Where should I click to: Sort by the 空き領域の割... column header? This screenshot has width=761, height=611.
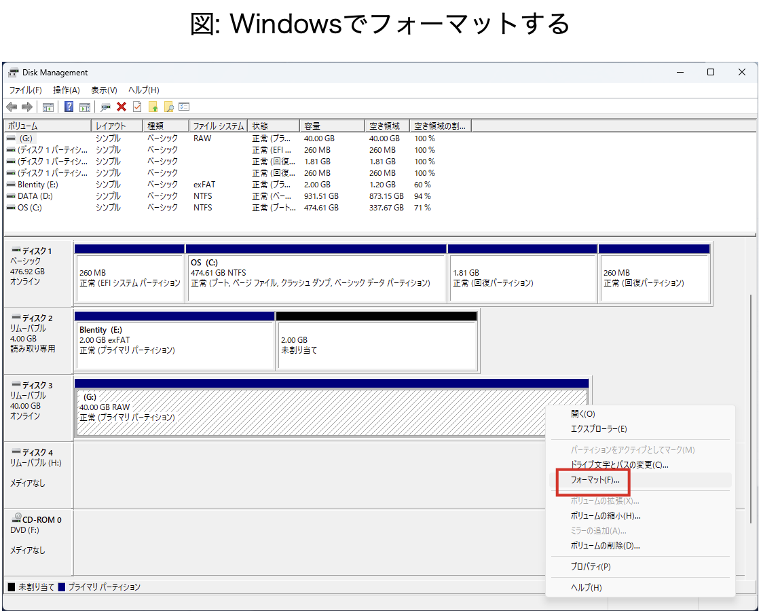click(440, 126)
